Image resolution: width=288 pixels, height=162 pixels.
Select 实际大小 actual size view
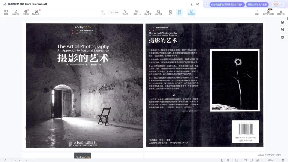[x=137, y=12]
